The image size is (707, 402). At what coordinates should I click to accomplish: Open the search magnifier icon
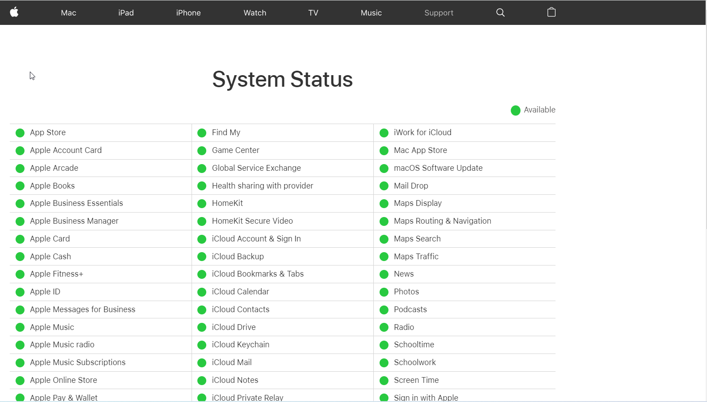(x=500, y=12)
